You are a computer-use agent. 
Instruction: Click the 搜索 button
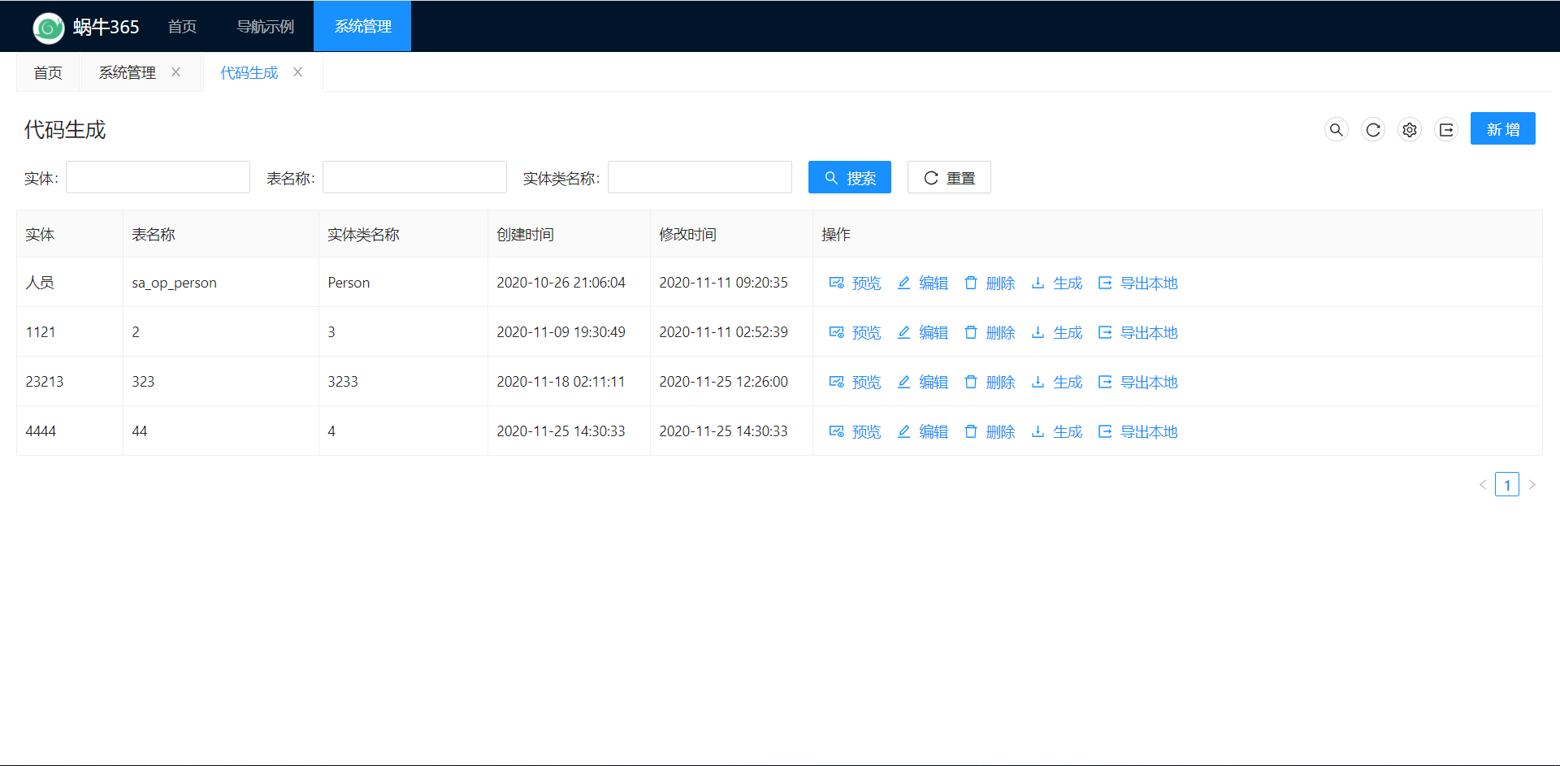point(849,177)
